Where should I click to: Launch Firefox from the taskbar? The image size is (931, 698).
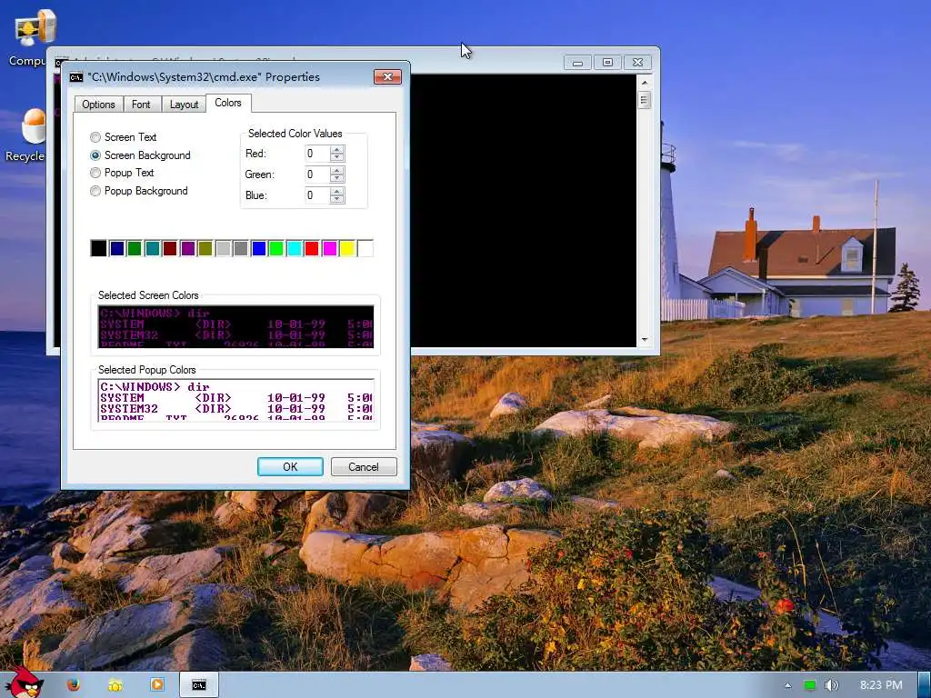[x=74, y=685]
